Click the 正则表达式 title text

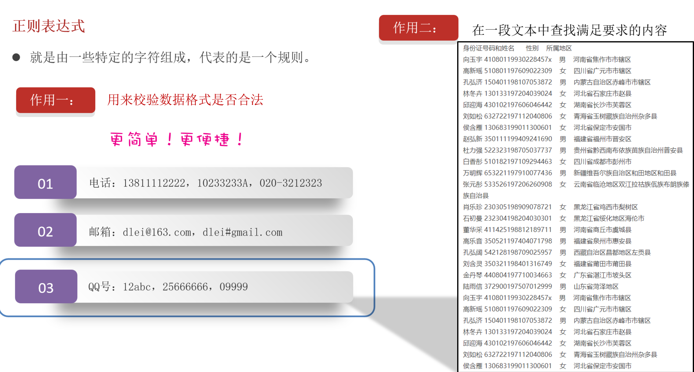[x=49, y=26]
